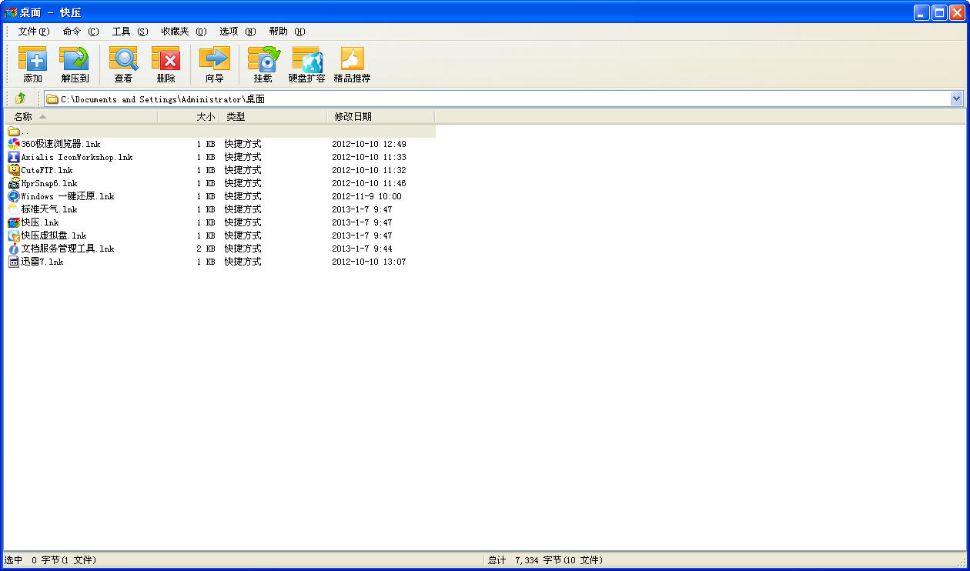The width and height of the screenshot is (970, 571).
Task: Click the 挂载 (Mount) icon
Action: tap(263, 64)
